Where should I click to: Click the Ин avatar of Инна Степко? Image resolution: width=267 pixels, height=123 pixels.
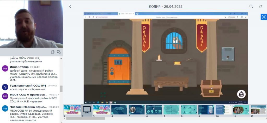click(x=5, y=69)
